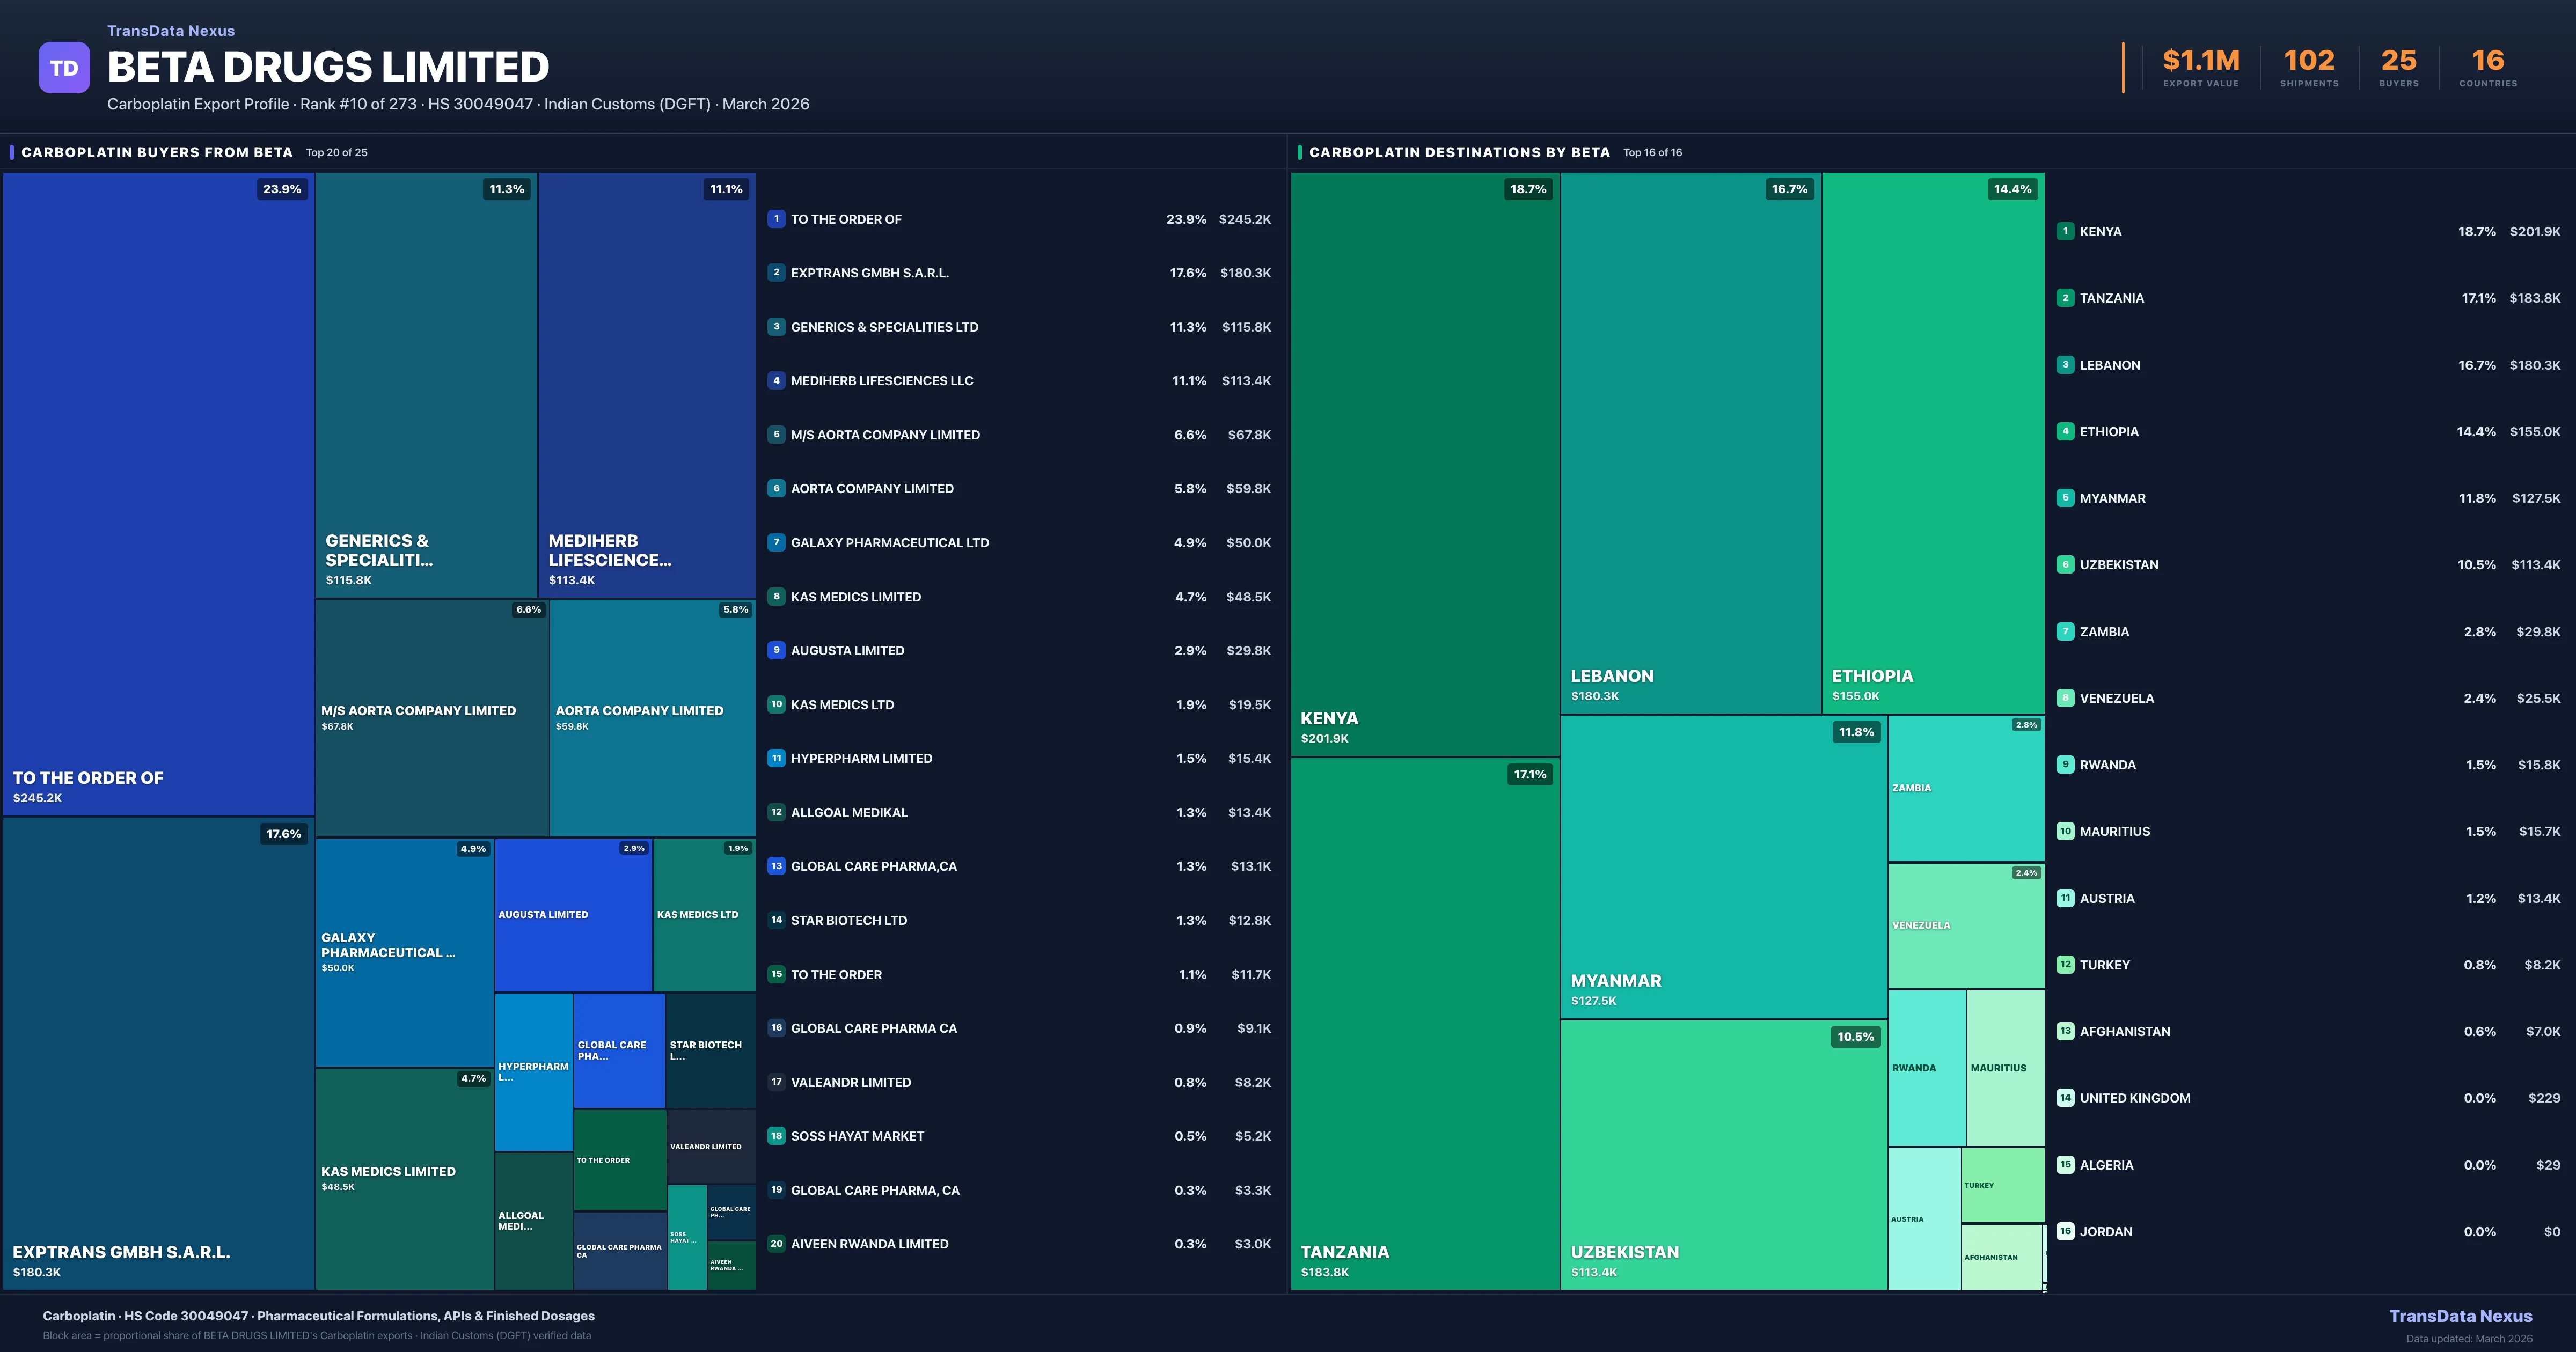Click rank badge 1 beside TO THE ORDER OF

tap(776, 219)
